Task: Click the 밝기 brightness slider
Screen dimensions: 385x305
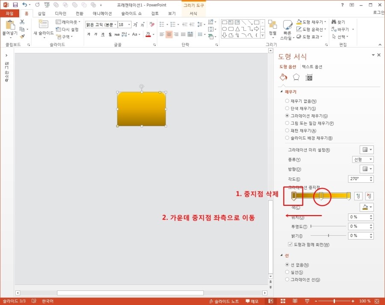Action: click(x=328, y=236)
